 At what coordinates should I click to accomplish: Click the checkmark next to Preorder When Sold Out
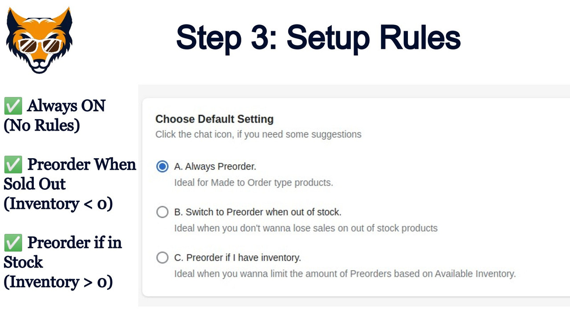tap(13, 164)
